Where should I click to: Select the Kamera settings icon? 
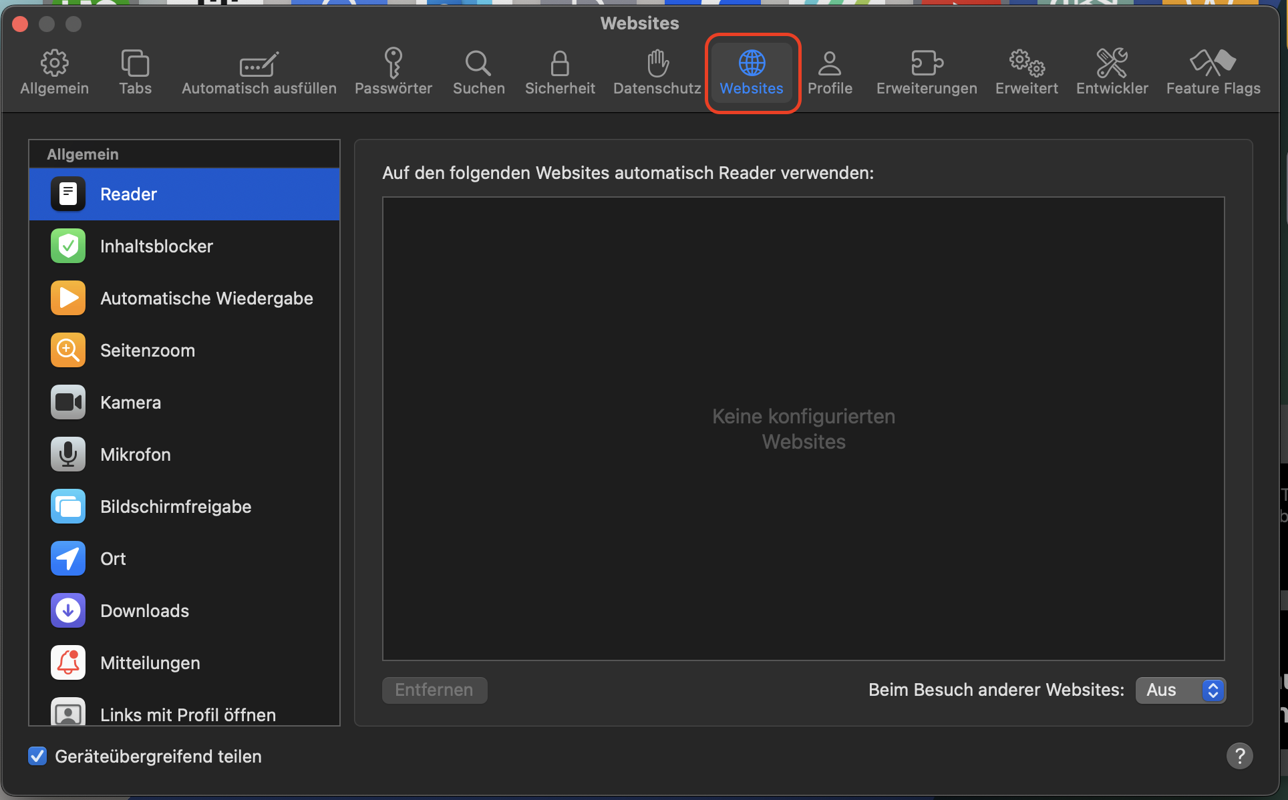[67, 402]
